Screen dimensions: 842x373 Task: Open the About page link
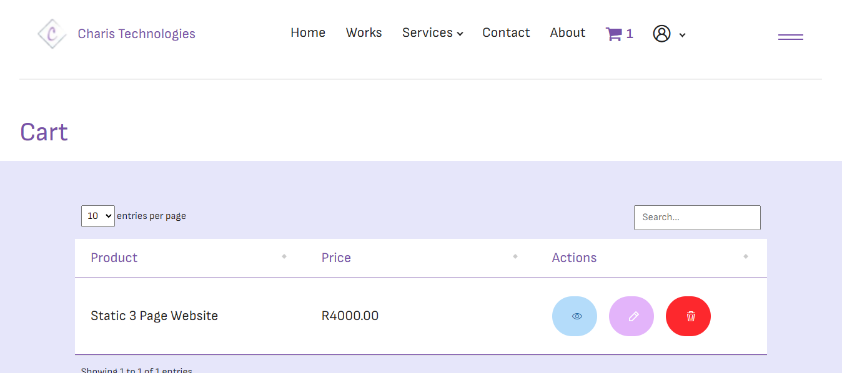coord(567,32)
